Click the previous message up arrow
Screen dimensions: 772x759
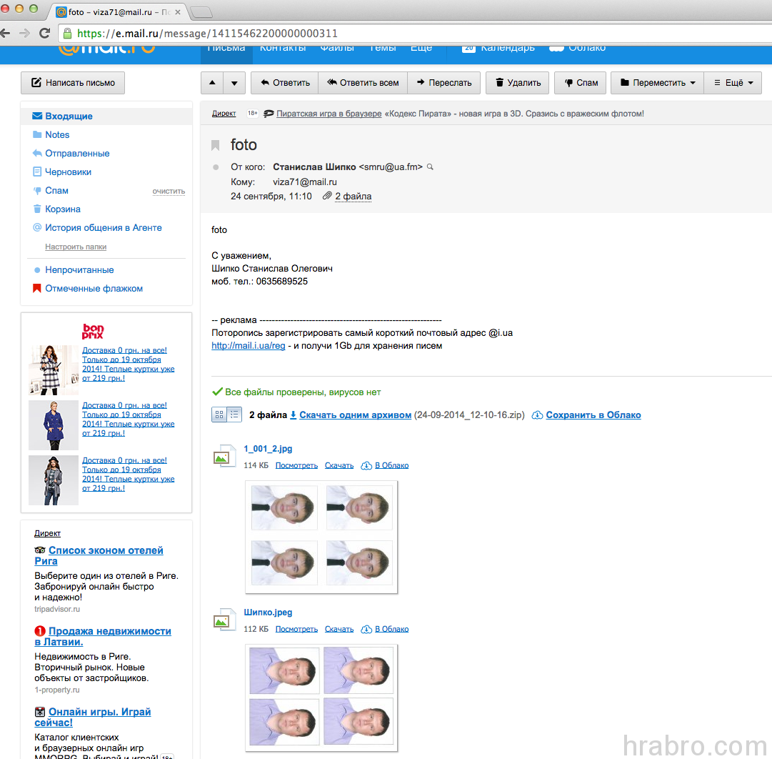click(212, 83)
